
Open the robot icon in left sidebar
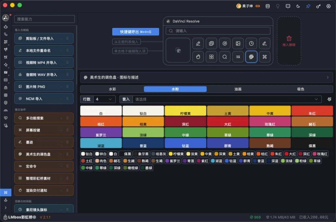(6, 27)
